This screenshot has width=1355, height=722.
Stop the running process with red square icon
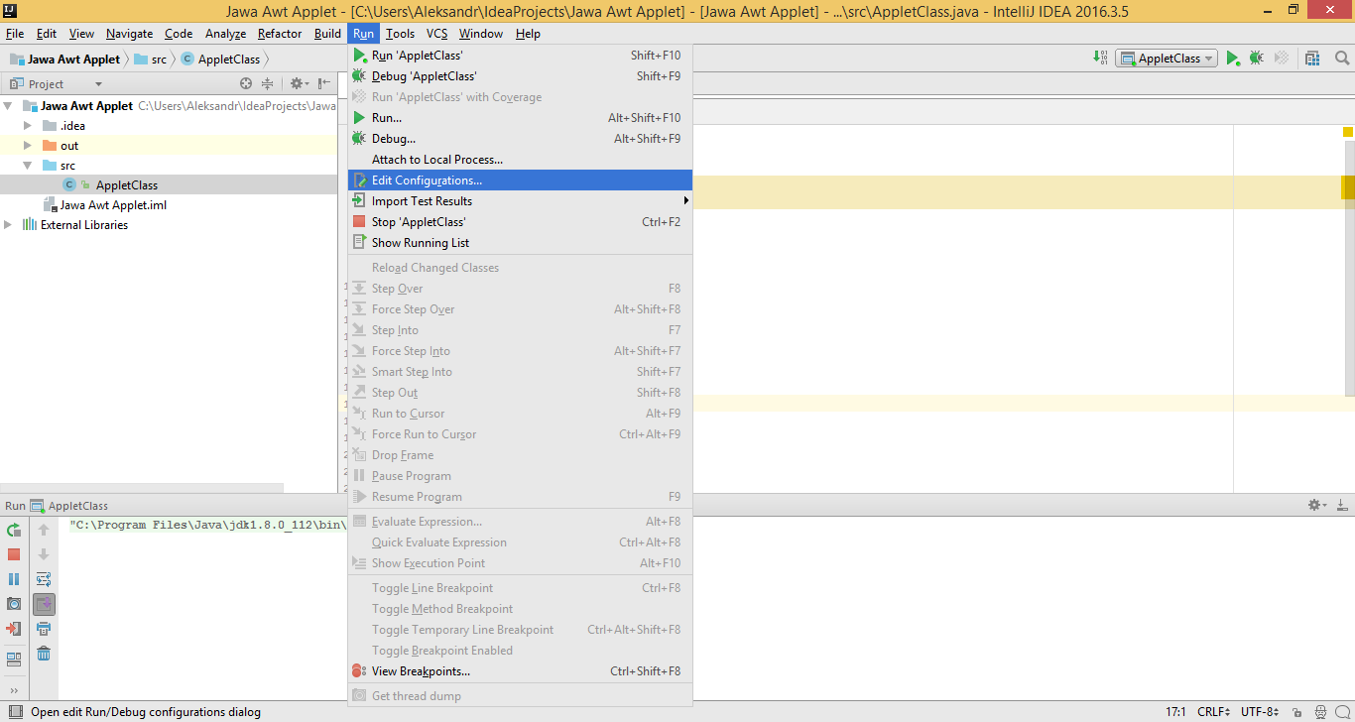click(x=14, y=554)
